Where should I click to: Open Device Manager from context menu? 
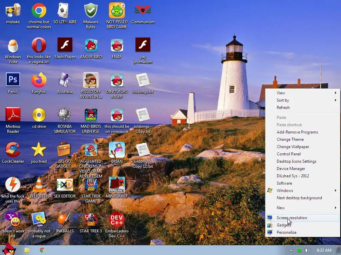302,169
